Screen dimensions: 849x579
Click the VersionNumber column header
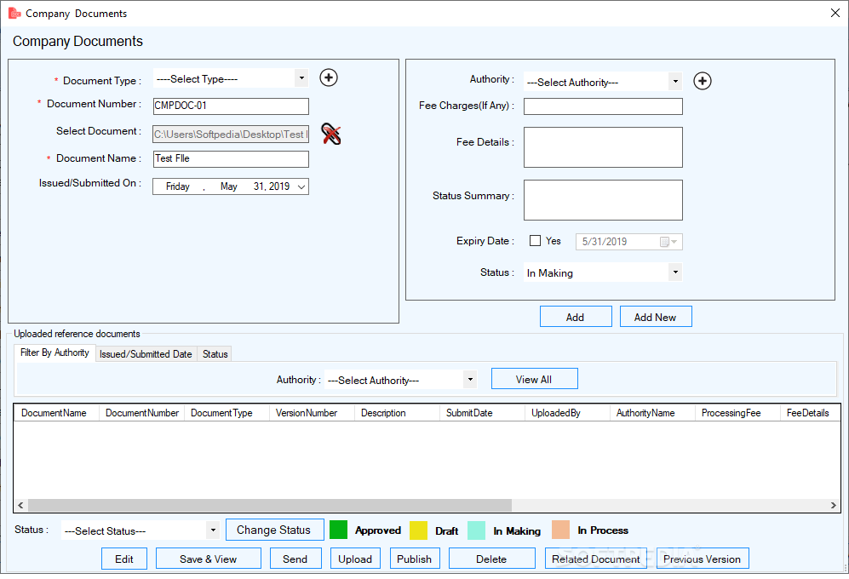pyautogui.click(x=312, y=413)
